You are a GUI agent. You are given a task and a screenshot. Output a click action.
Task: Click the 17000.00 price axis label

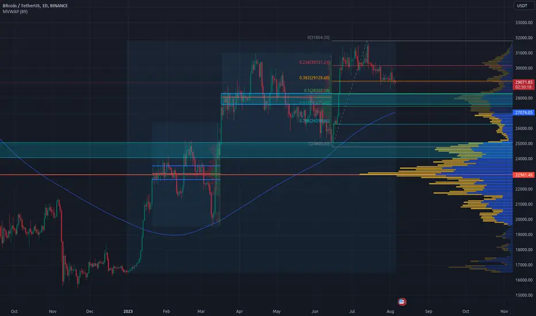click(524, 265)
